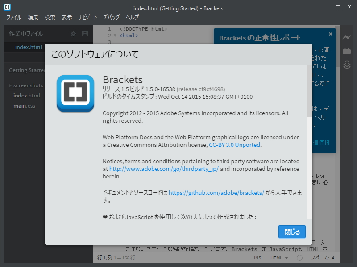
Task: Open the デバッグ menu
Action: pos(111,17)
